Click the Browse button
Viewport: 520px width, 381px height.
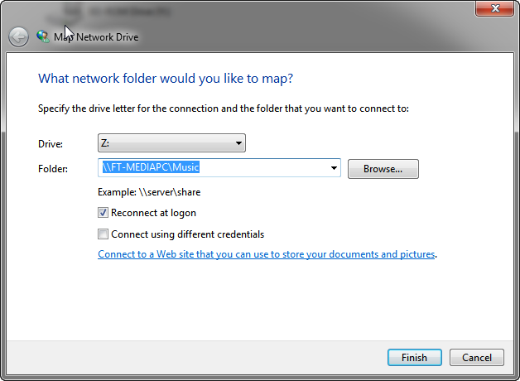pos(383,169)
